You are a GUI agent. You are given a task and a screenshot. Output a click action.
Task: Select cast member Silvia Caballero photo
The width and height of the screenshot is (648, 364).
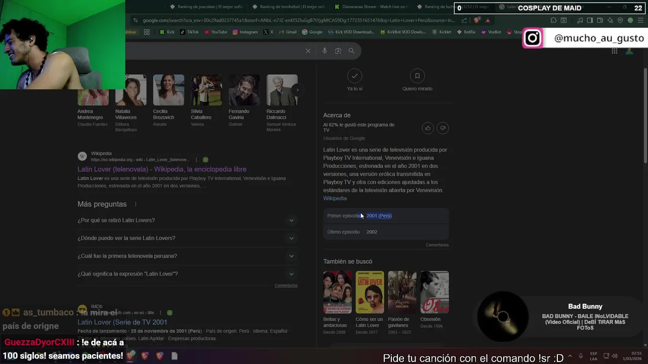(206, 90)
